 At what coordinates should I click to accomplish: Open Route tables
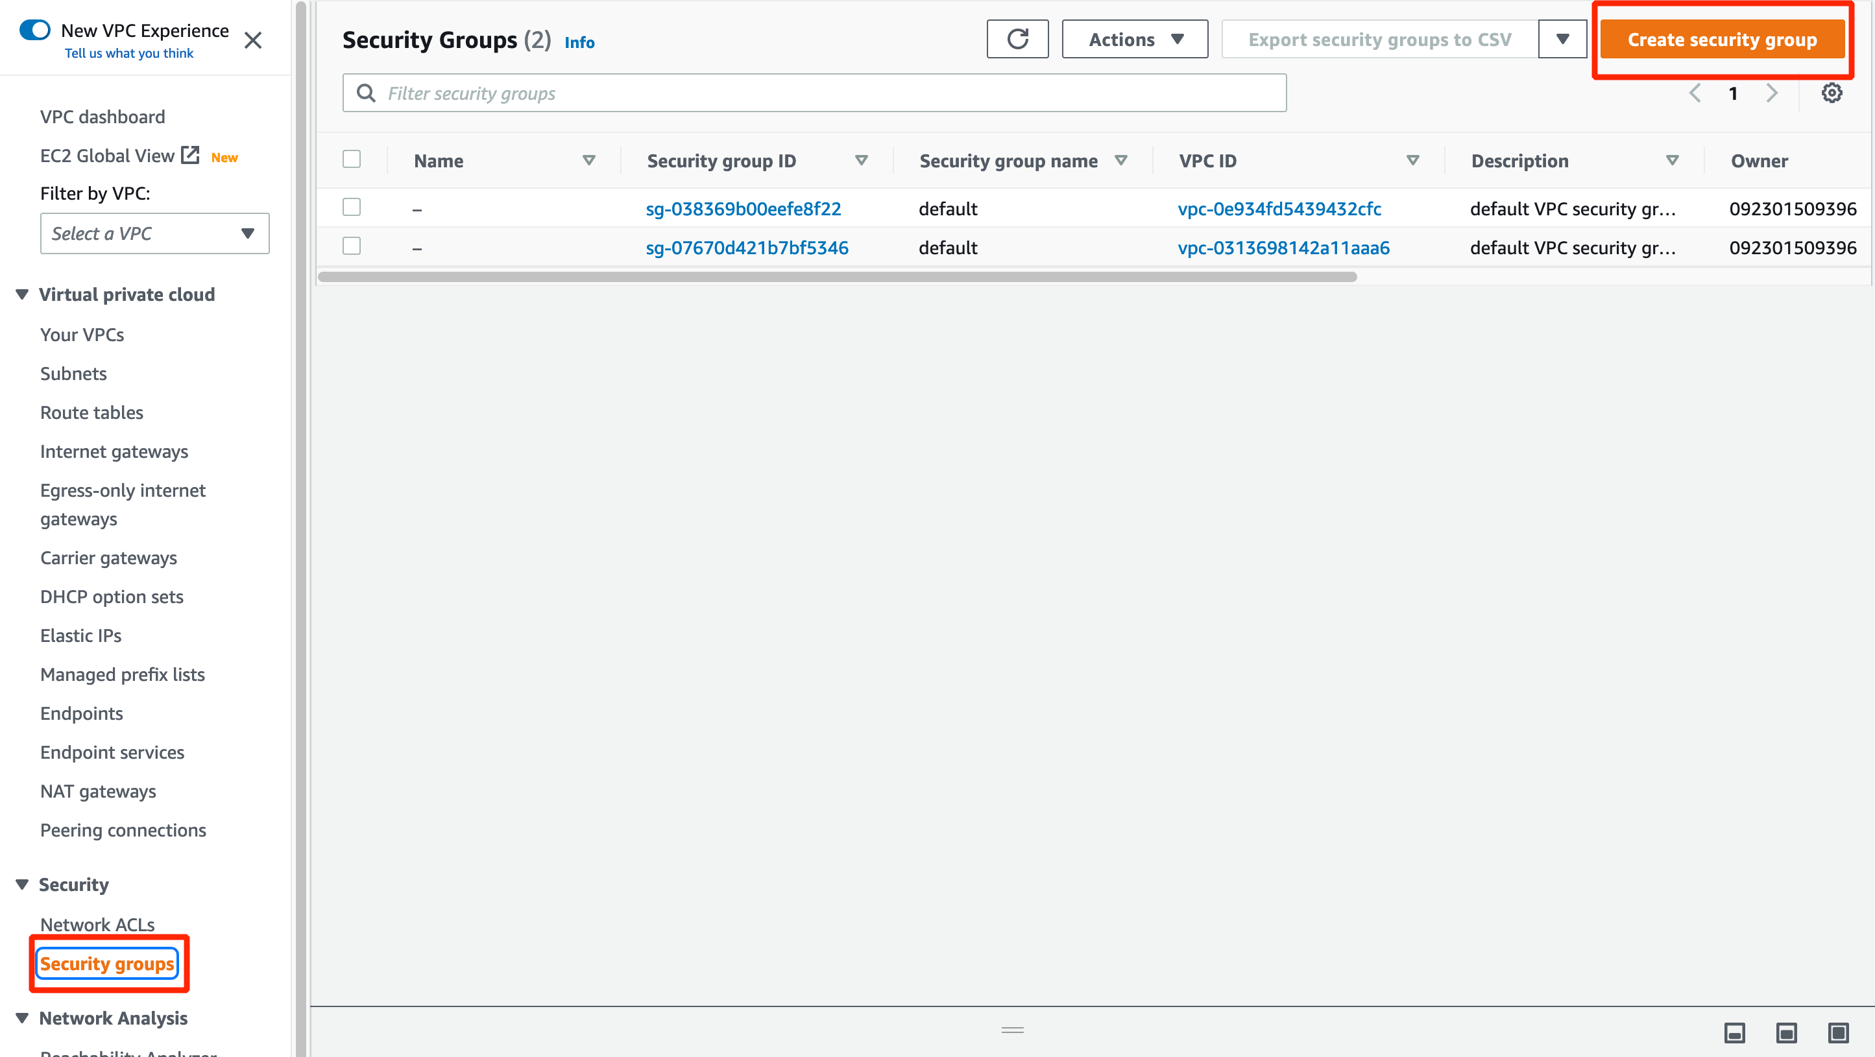91,412
